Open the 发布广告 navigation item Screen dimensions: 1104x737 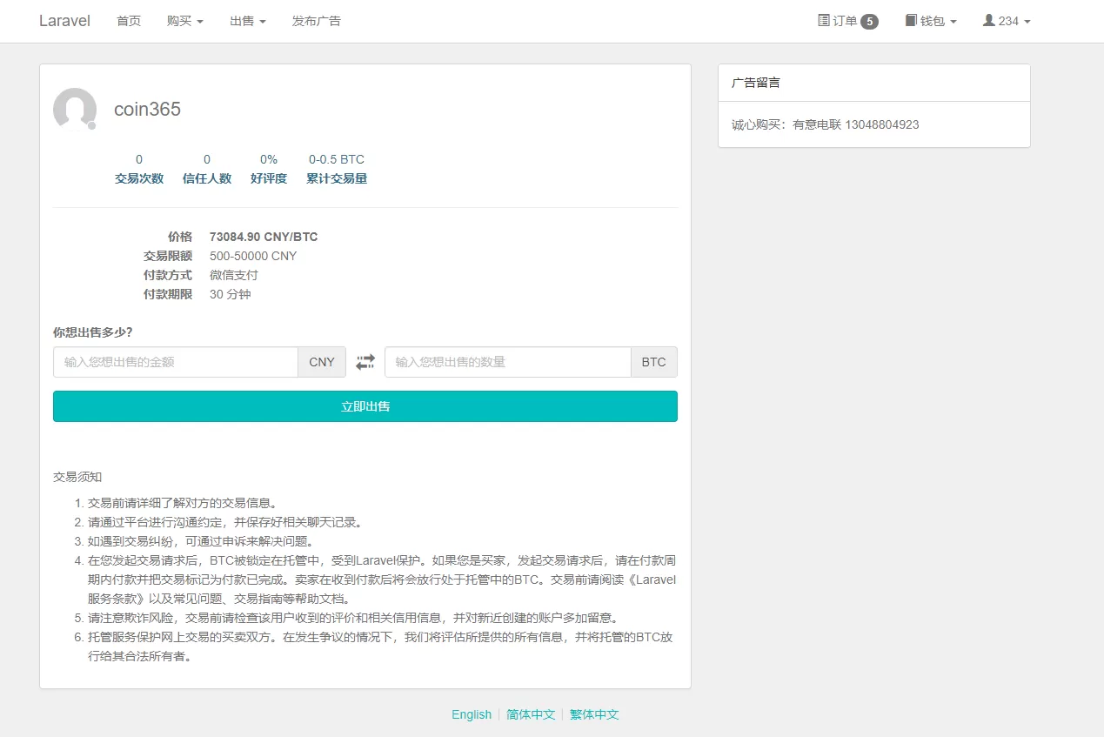(317, 21)
